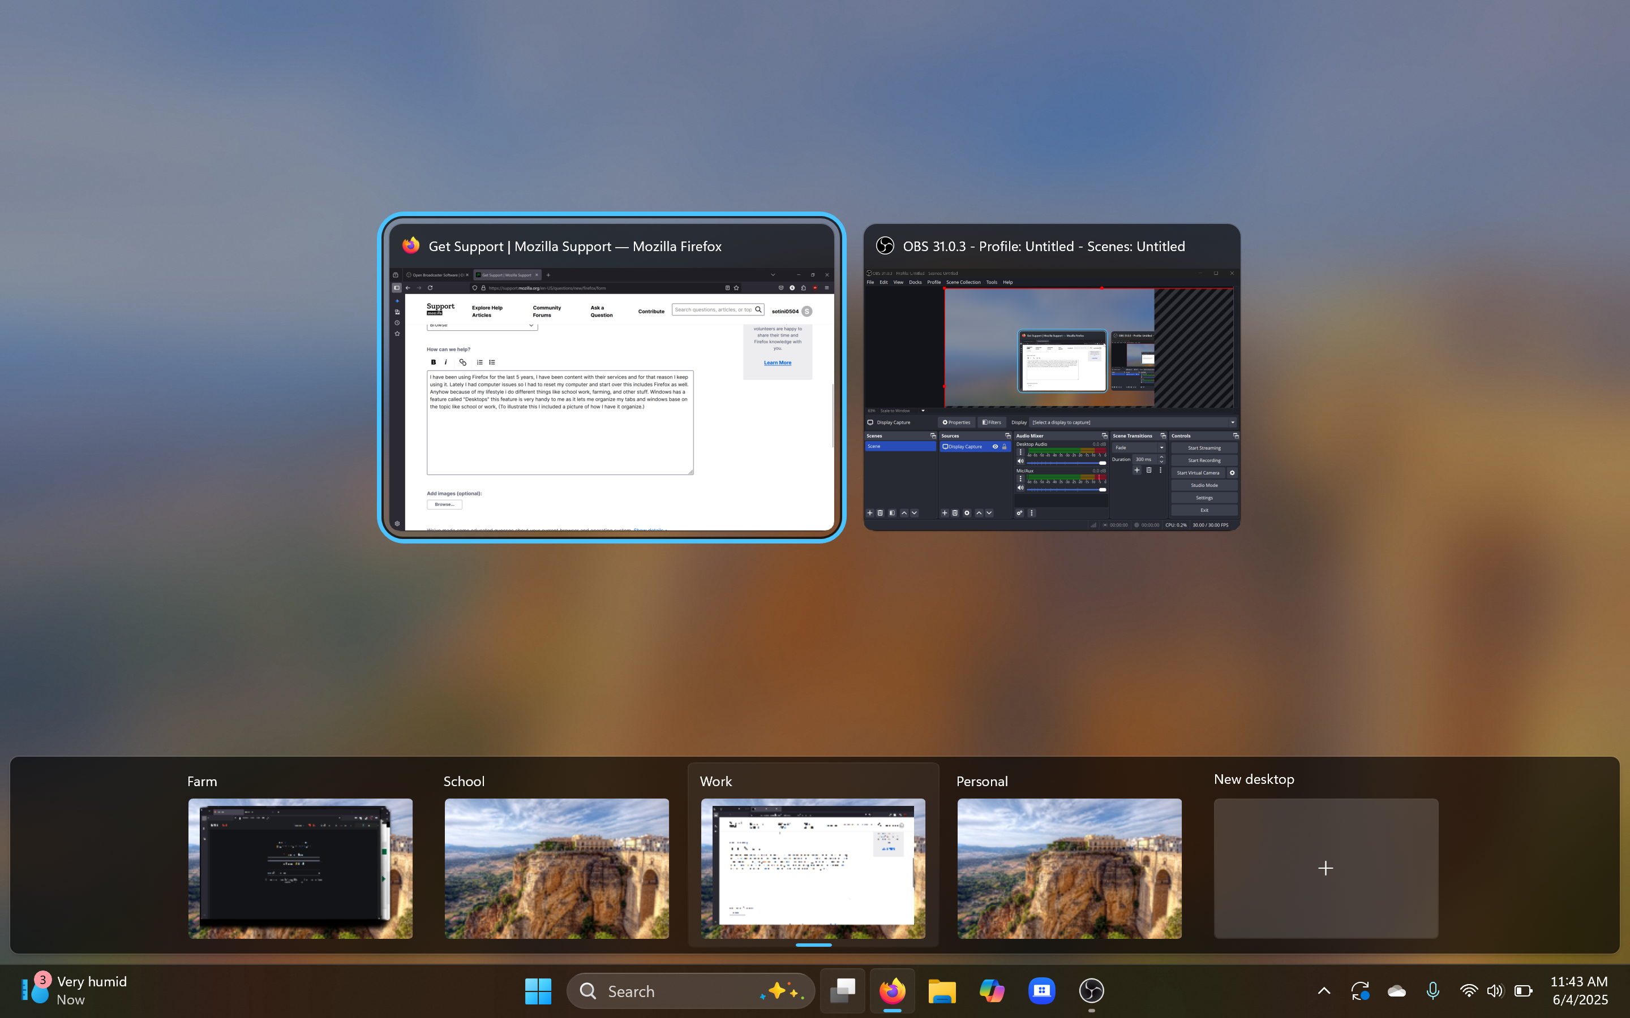Open the Scale to Window dropdown in OBS

tap(902, 411)
